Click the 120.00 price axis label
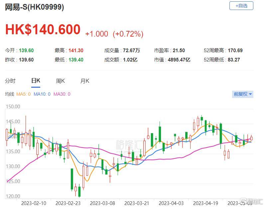Viewport: 265px width, 207px height. pos(13,196)
